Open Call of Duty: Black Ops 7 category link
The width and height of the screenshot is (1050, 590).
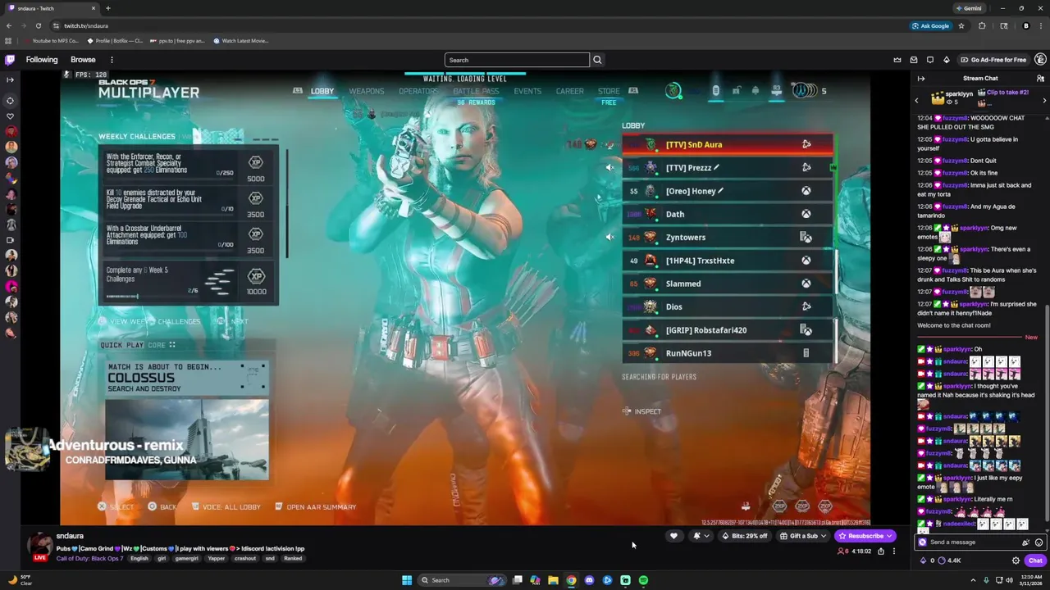(89, 559)
